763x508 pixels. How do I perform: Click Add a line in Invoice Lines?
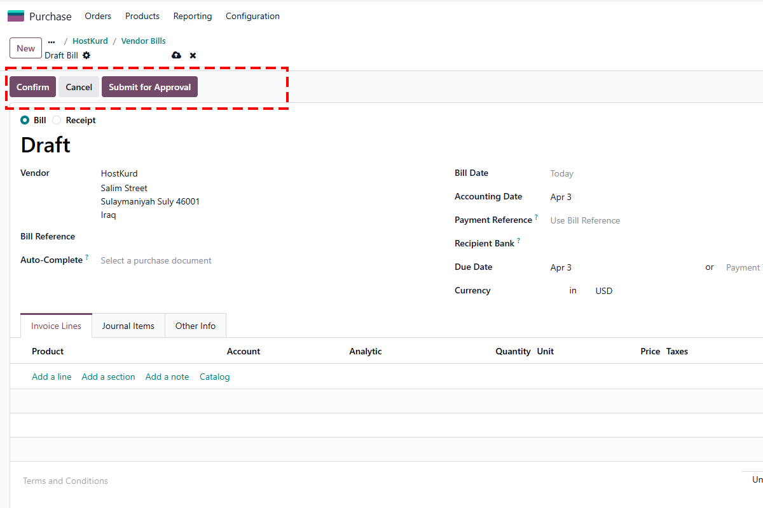pyautogui.click(x=52, y=376)
